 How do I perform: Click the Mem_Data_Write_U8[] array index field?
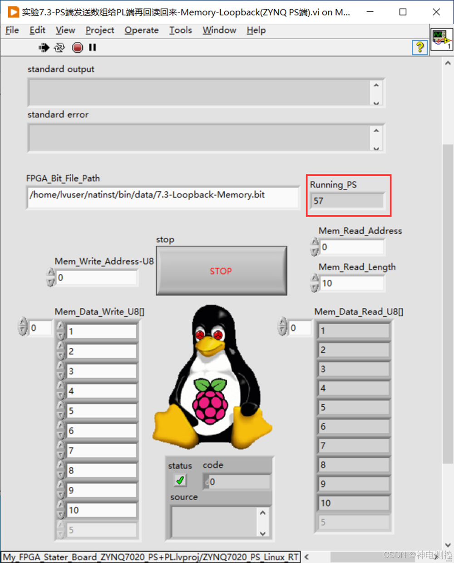pos(40,328)
